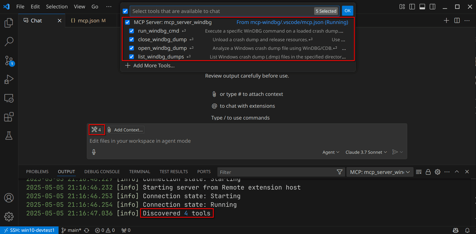The width and height of the screenshot is (476, 234).
Task: Switch to the TERMINAL panel tab
Action: click(x=140, y=172)
